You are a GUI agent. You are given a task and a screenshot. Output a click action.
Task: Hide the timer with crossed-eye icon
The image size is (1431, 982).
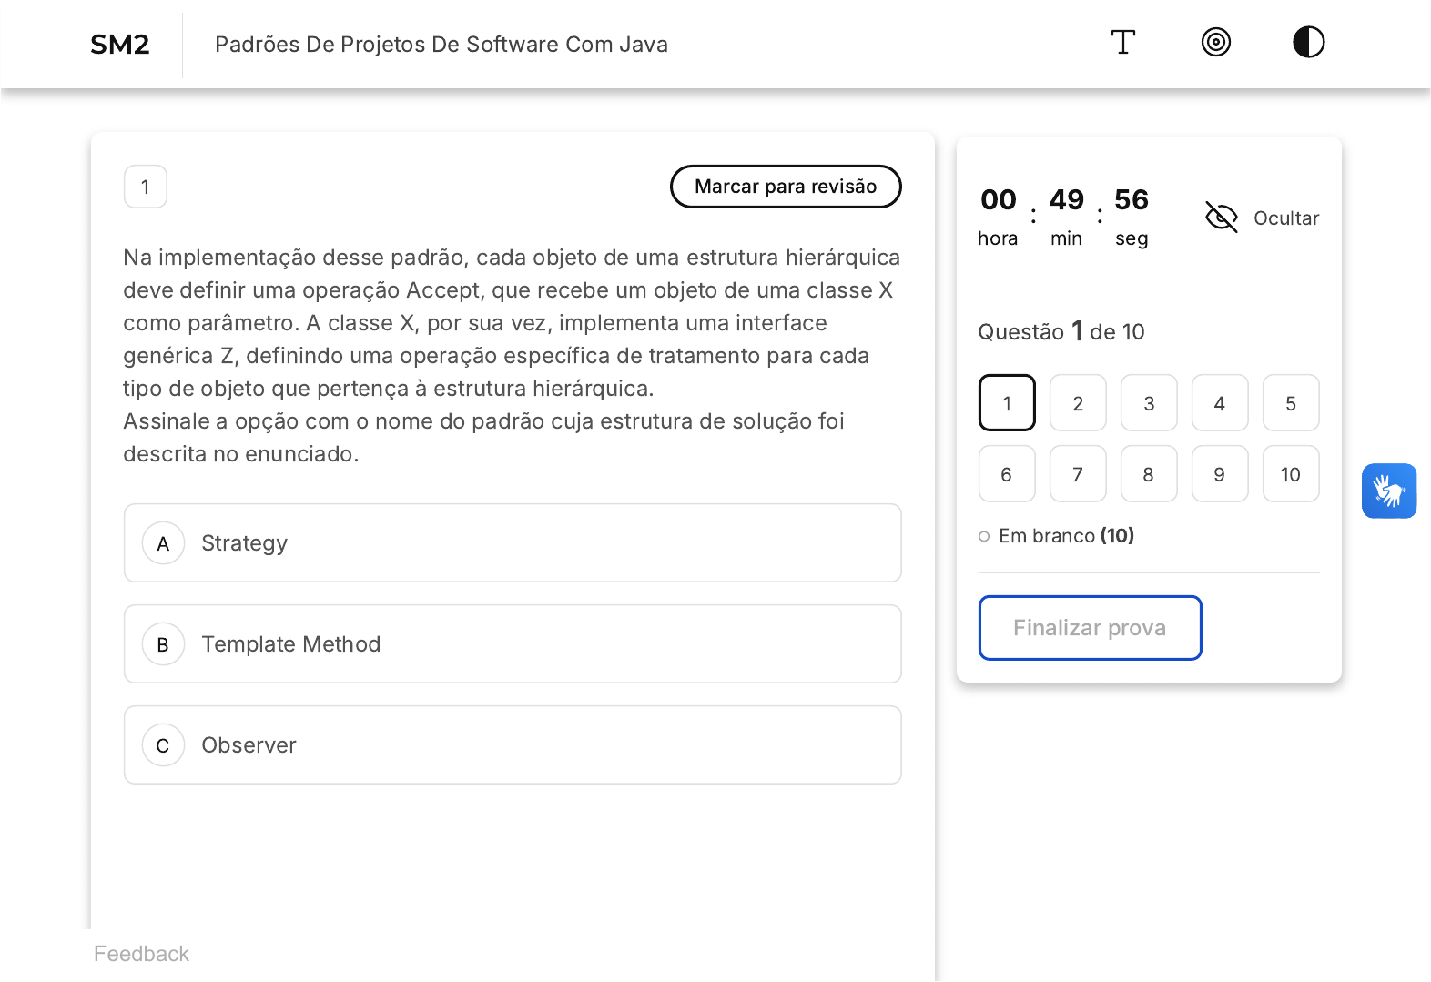(x=1221, y=218)
